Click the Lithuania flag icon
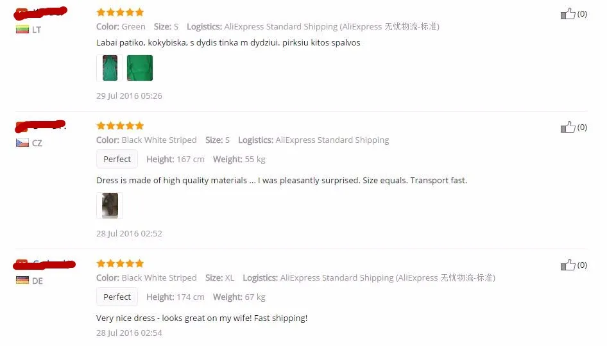The image size is (607, 346). click(22, 29)
